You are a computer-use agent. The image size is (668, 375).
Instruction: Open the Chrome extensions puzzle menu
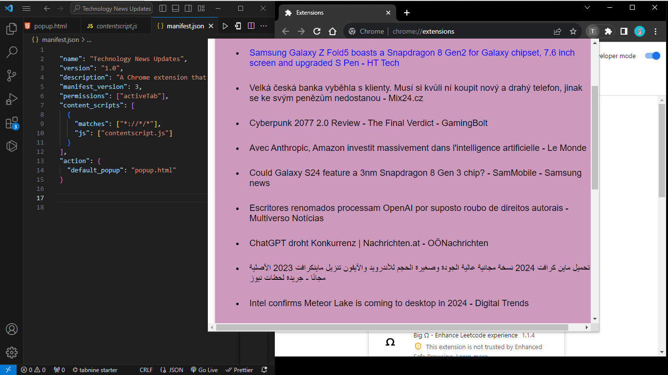(x=608, y=31)
